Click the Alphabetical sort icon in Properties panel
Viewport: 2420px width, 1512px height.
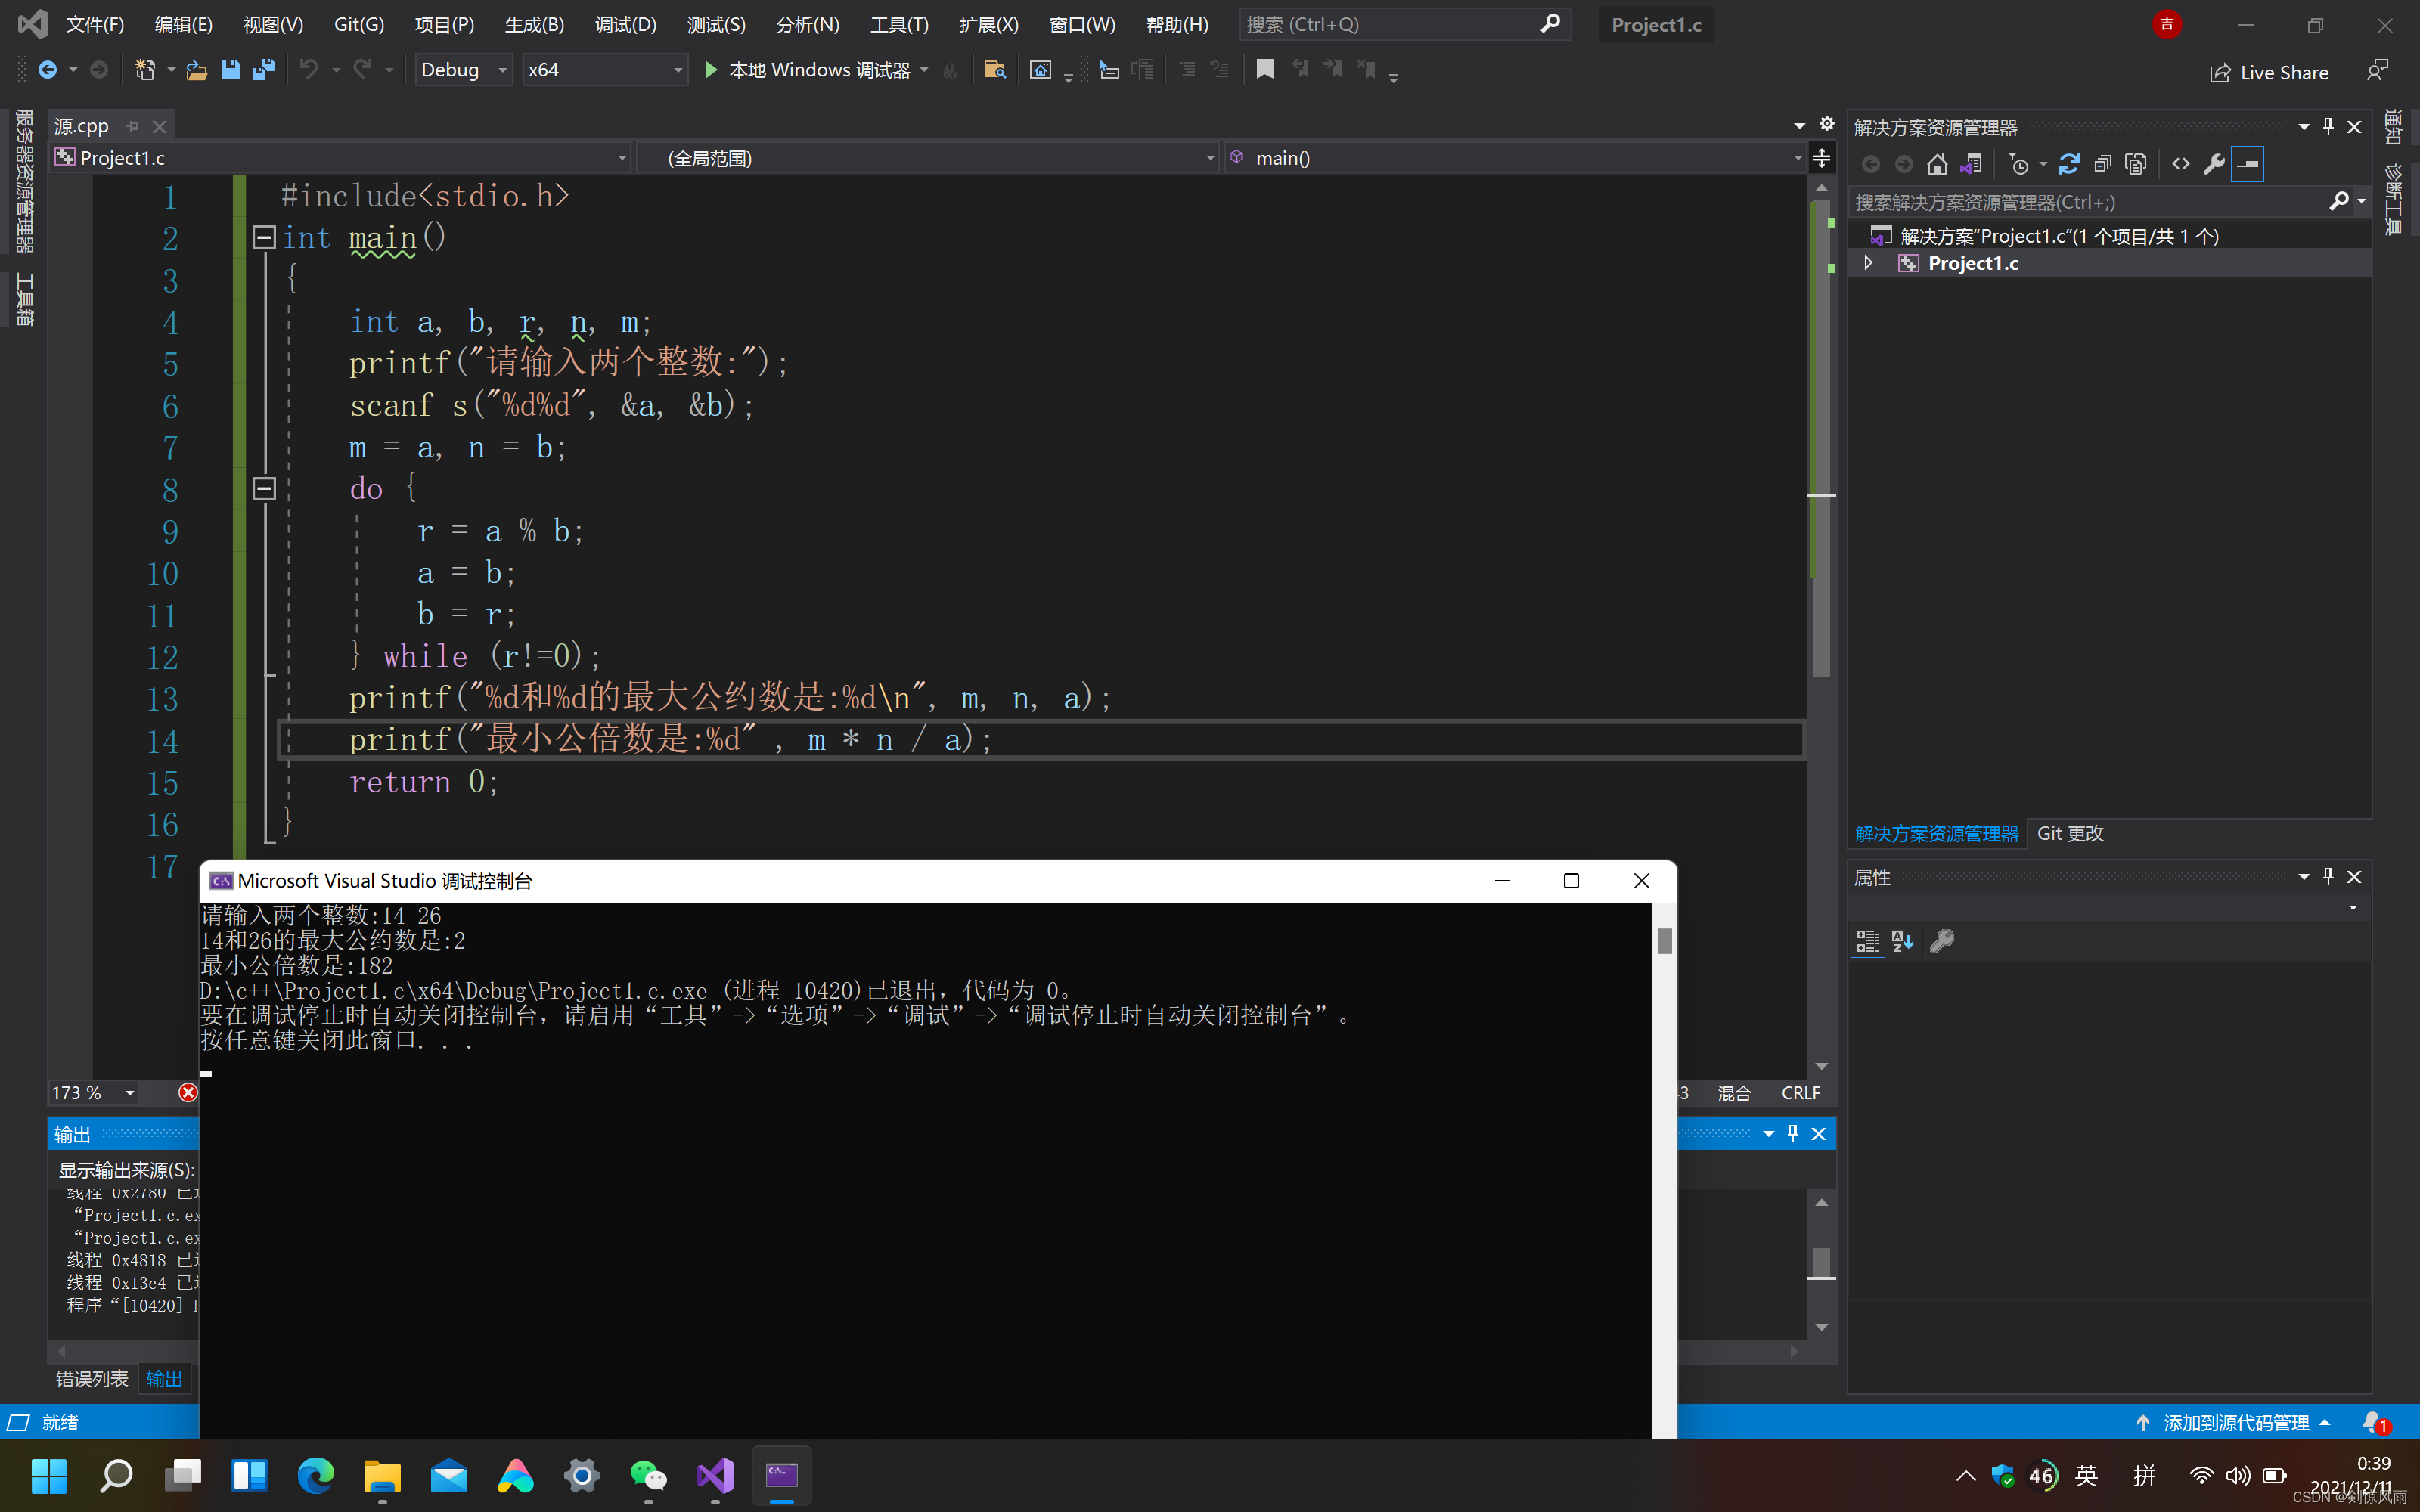click(1902, 941)
